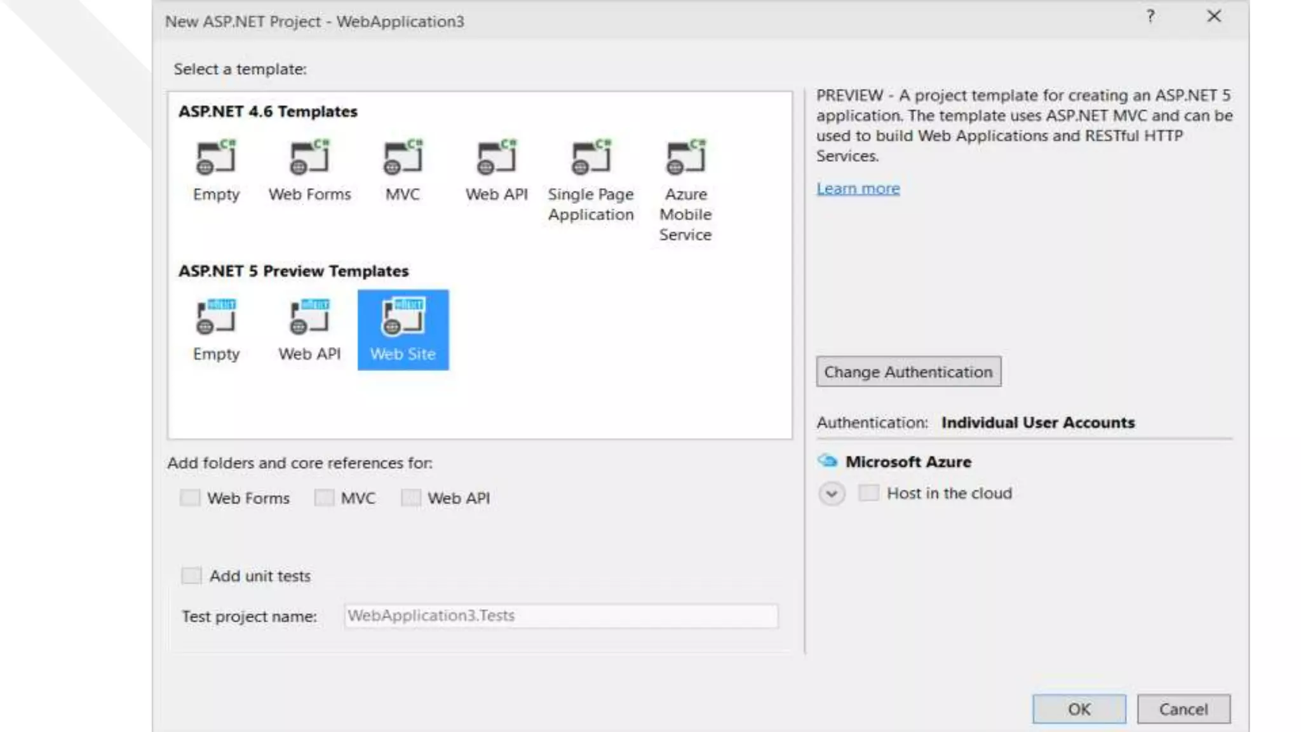Click the Individual User Accounts text
1301x732 pixels.
tap(1038, 423)
